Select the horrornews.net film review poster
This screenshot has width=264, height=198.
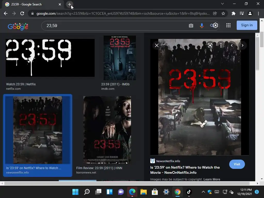click(107, 130)
